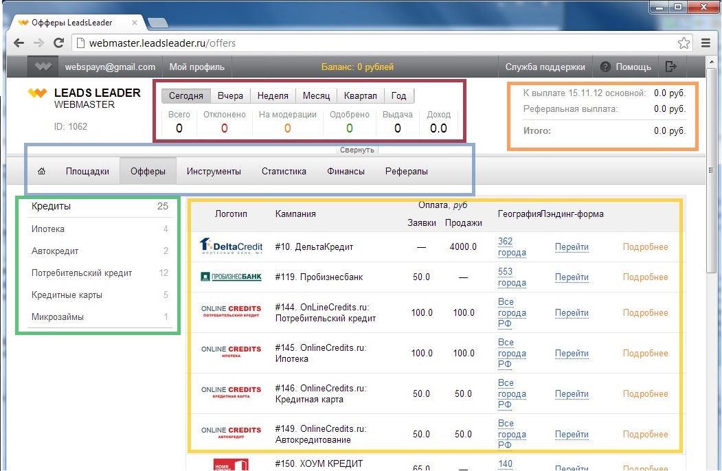Click Перейти for offer #145 Ипотека
Viewport: 722px width, 471px height.
572,353
